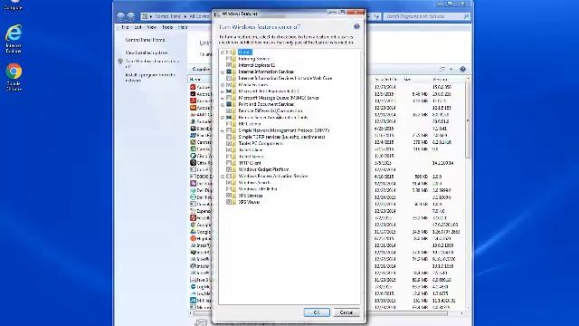579x326 pixels.
Task: Click the Windows Features title bar icon
Action: tap(217, 14)
